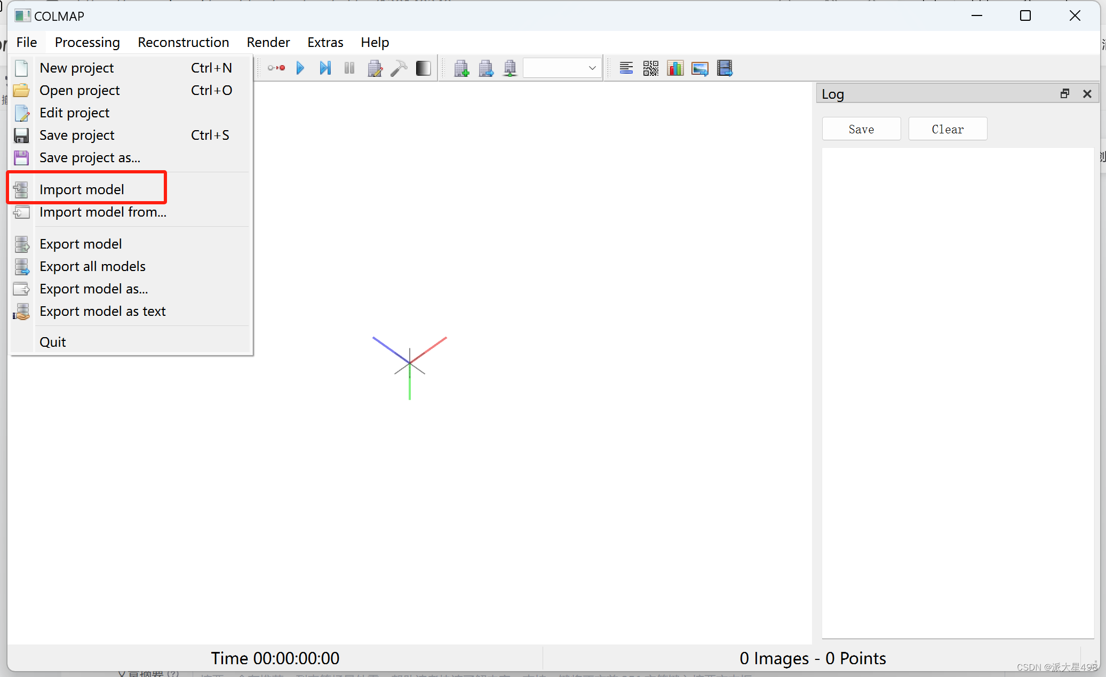Click the reconstruct step-by-step icon
The height and width of the screenshot is (677, 1106).
pyautogui.click(x=325, y=68)
